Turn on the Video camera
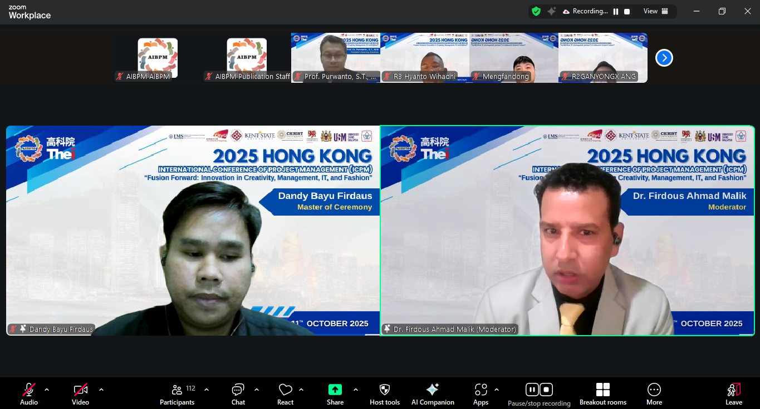 pyautogui.click(x=80, y=394)
